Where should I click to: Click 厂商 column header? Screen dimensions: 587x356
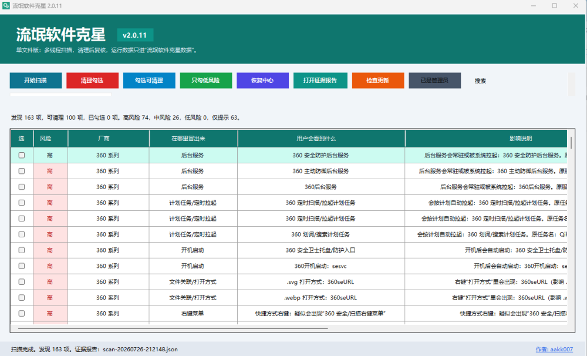point(108,139)
